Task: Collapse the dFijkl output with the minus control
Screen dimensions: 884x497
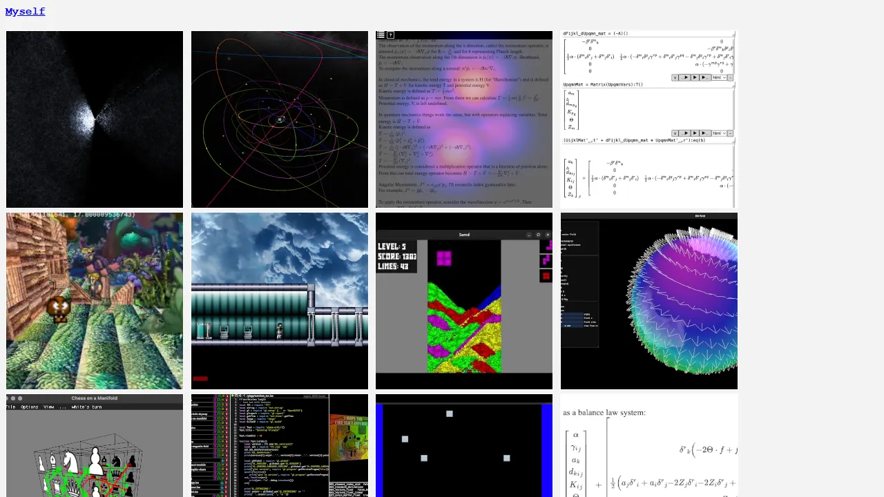Action: (731, 77)
